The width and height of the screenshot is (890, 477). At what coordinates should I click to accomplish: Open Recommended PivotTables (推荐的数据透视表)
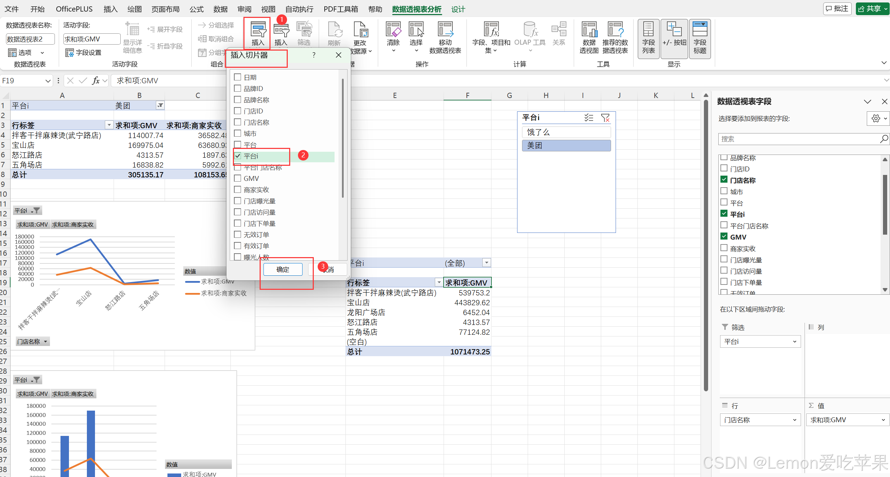click(615, 38)
